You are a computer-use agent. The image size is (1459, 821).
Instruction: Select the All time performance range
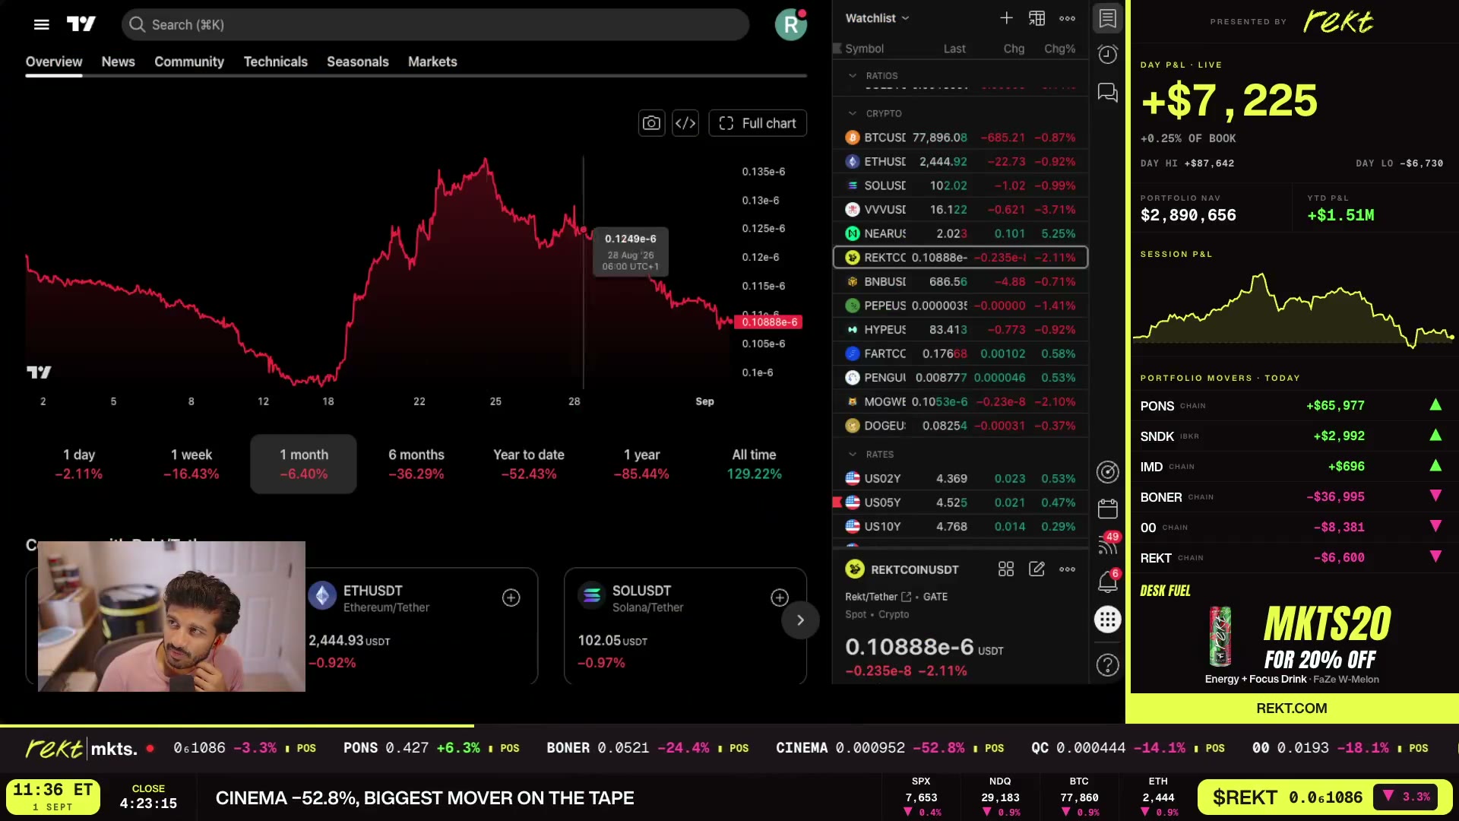[x=754, y=464]
